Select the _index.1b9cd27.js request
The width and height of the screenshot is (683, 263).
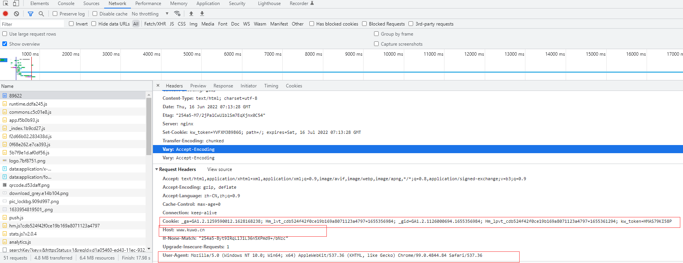point(73,128)
